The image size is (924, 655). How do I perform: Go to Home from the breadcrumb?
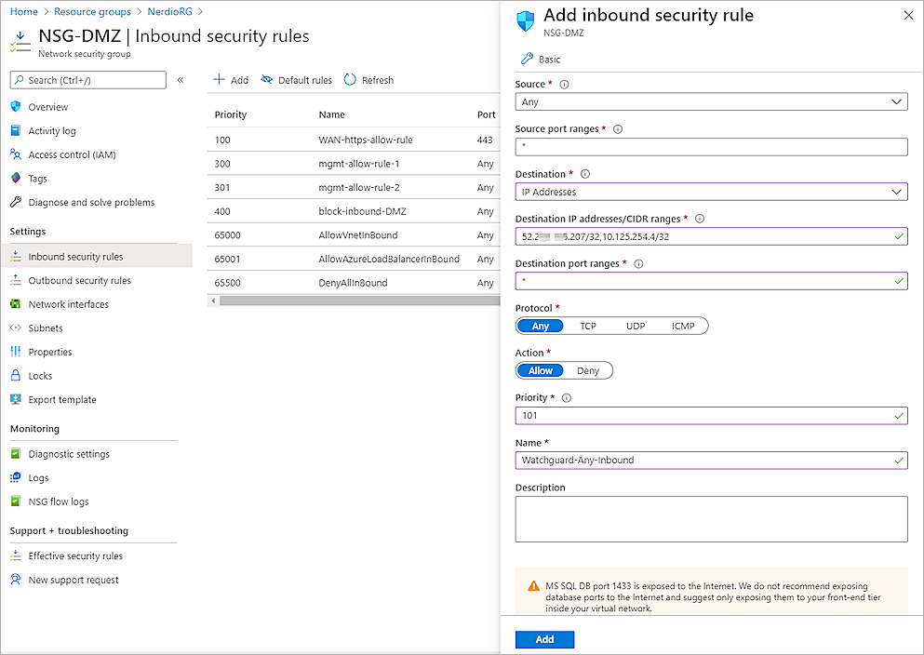22,12
